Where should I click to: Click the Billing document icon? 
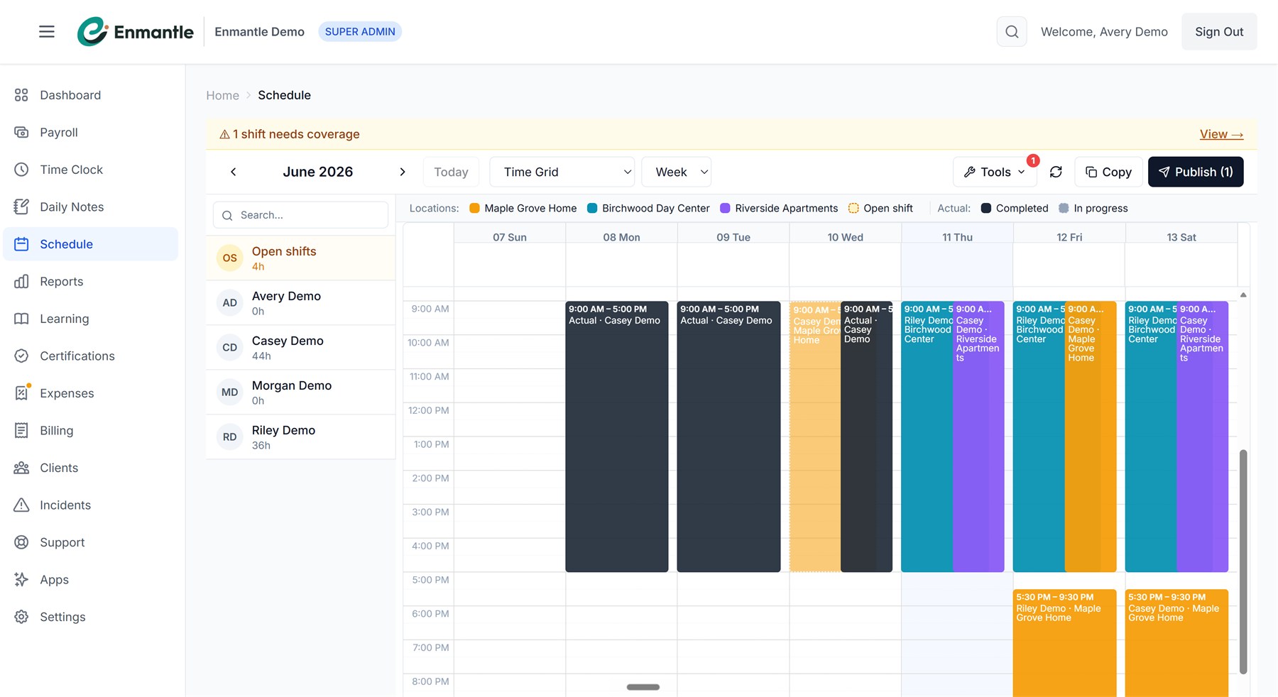21,430
